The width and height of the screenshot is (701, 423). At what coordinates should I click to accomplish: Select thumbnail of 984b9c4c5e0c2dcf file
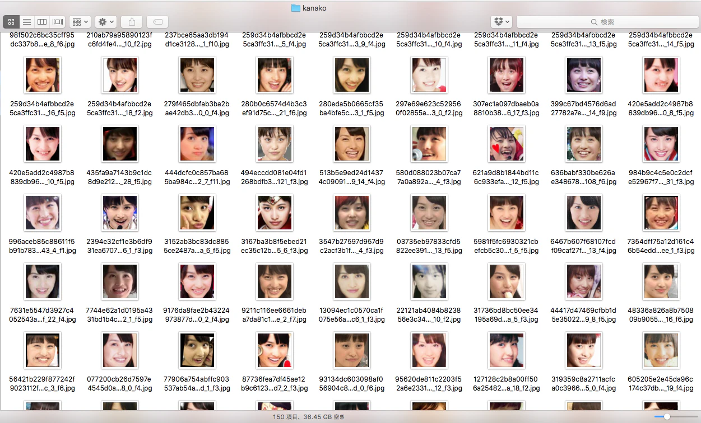(x=661, y=144)
